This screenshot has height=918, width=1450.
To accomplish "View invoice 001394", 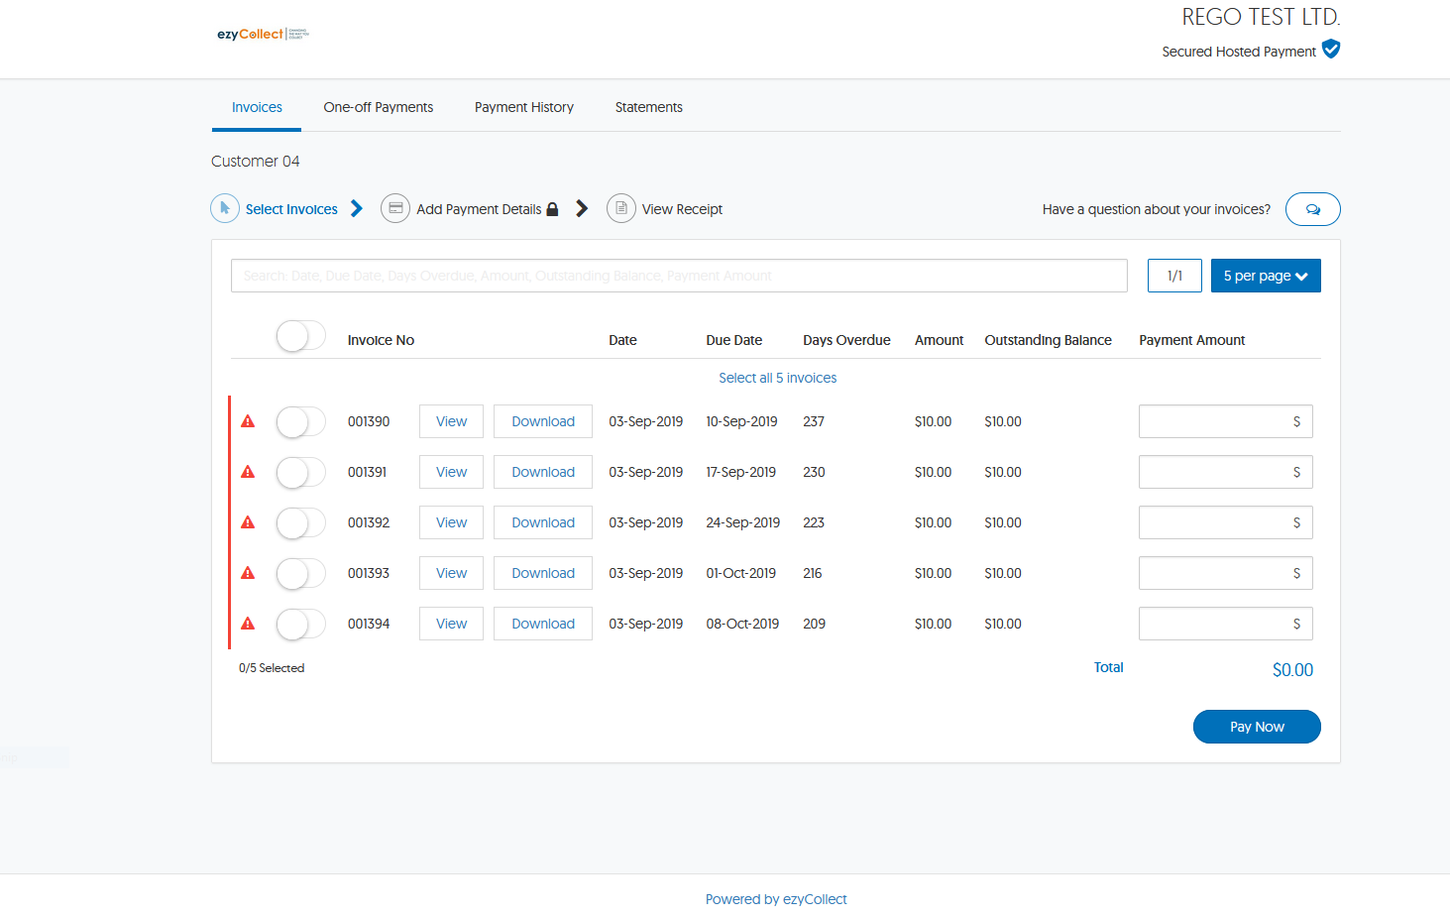I will point(451,624).
